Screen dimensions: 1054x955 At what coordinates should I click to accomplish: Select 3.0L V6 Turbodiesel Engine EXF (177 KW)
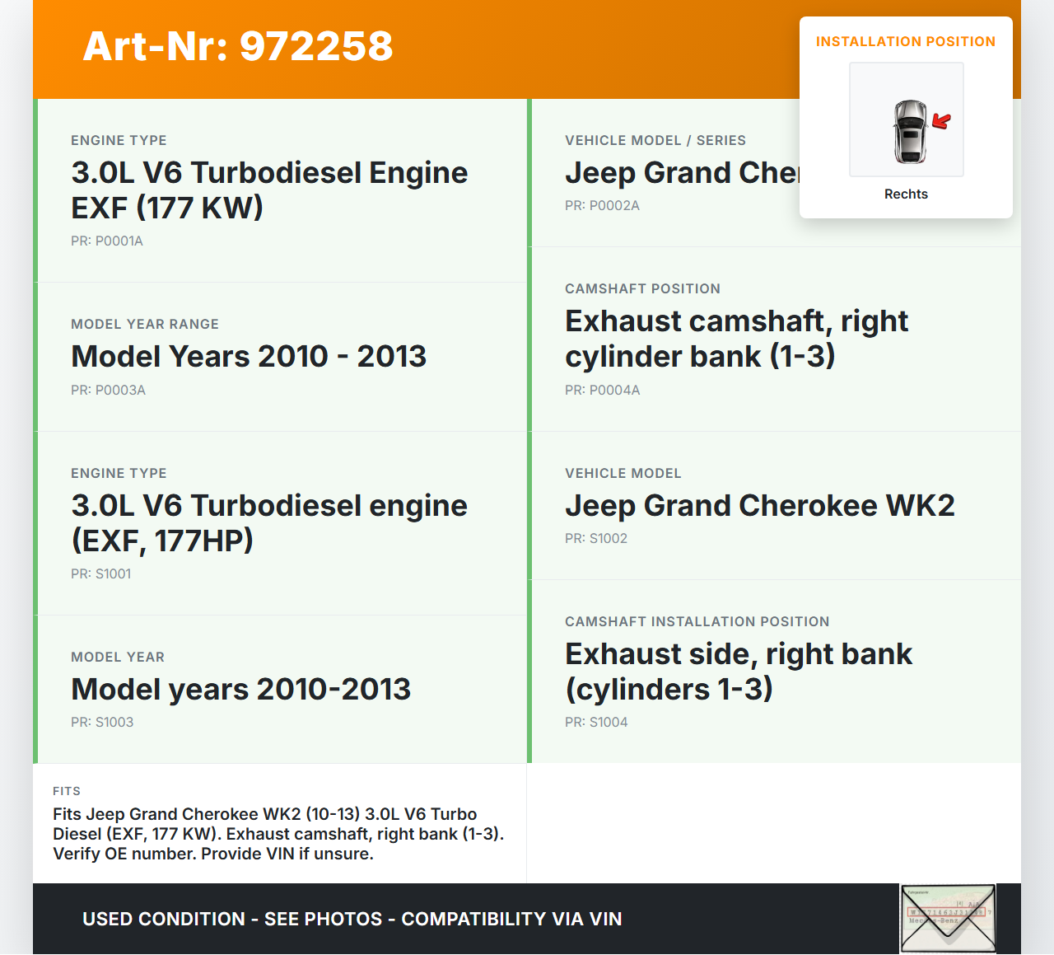[x=269, y=190]
